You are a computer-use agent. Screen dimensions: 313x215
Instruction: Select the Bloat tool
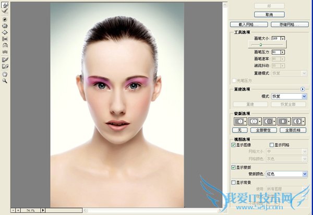[x=5, y=32]
